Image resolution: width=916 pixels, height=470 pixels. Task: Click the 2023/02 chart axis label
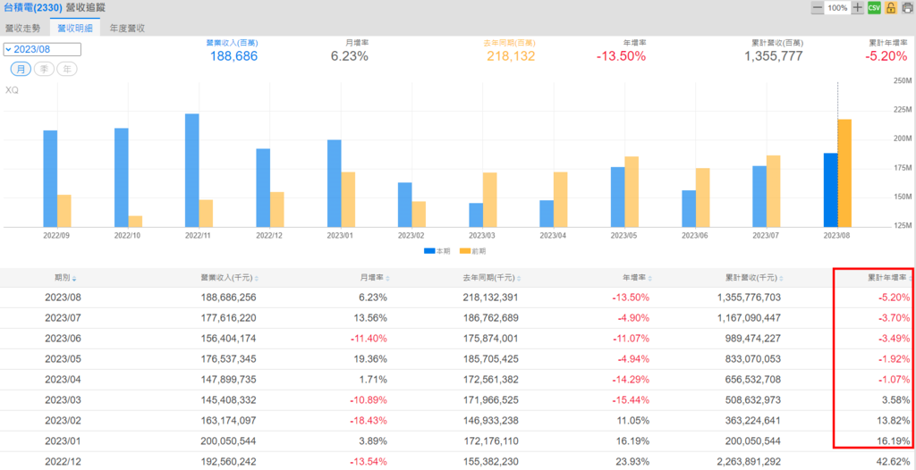tap(411, 236)
